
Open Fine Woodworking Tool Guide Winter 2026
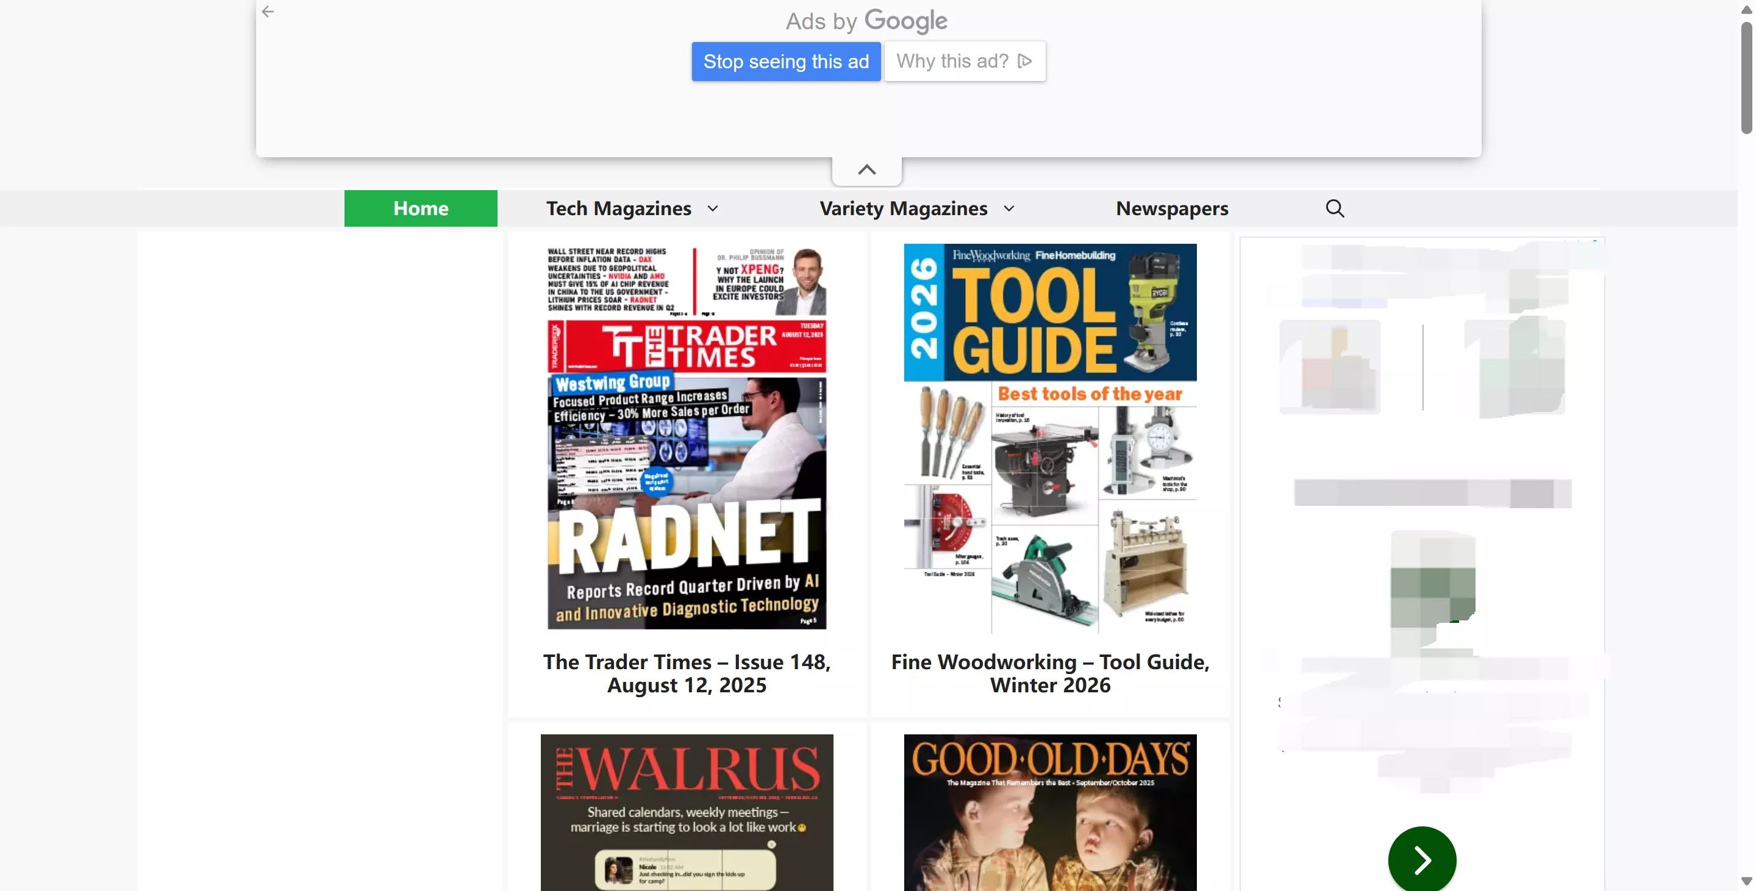click(1050, 673)
